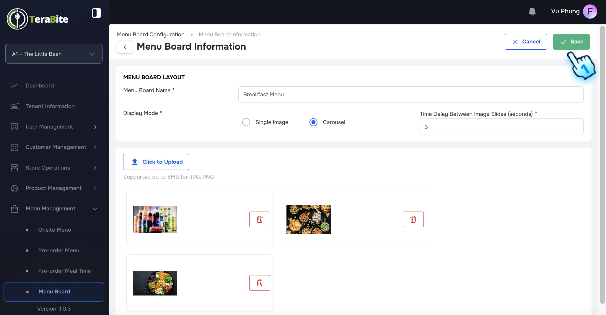The image size is (606, 315).
Task: Click the Store Operations storefront icon
Action: pos(14,168)
